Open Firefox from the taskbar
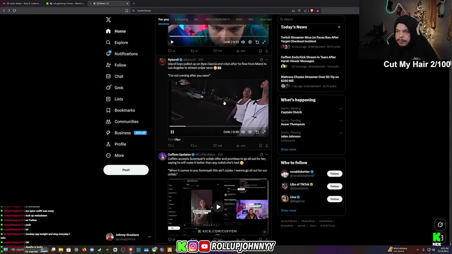 pos(84,250)
